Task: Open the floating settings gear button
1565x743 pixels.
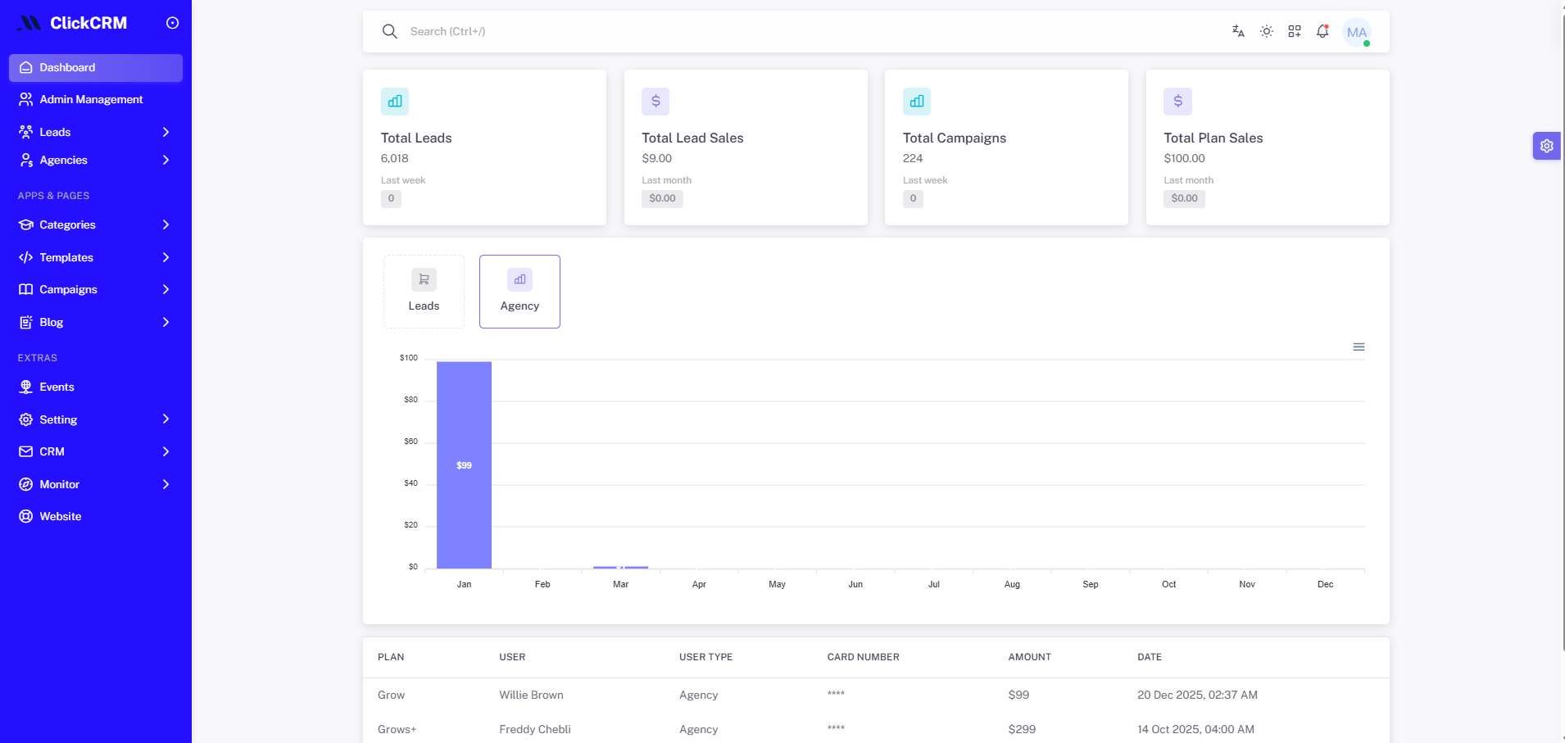Action: click(1546, 146)
